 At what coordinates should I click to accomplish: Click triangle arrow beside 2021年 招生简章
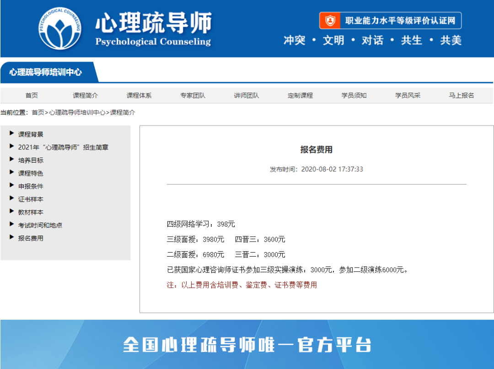[11, 146]
